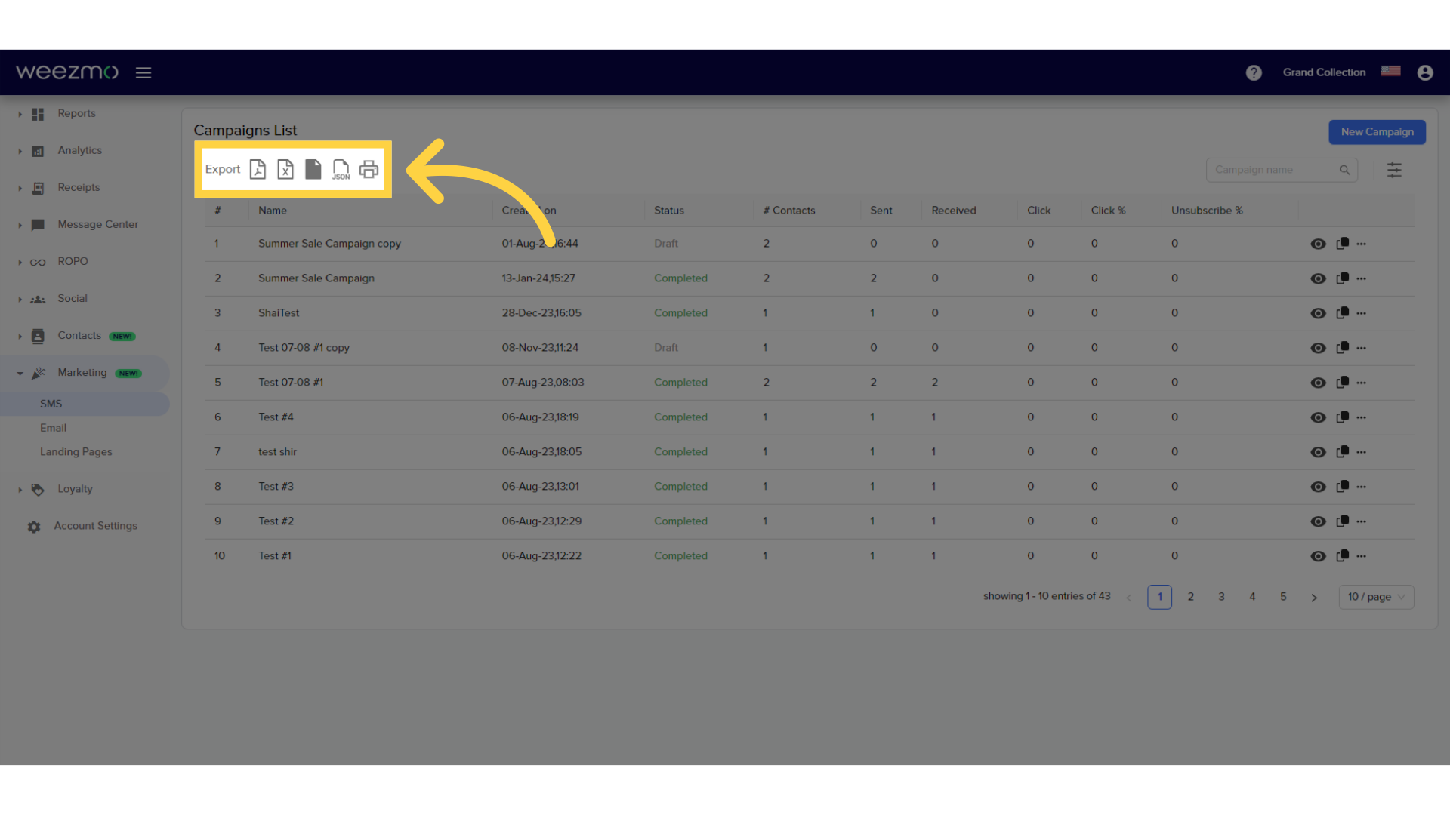The image size is (1450, 815).
Task: Open more options for Test #3
Action: [1361, 487]
